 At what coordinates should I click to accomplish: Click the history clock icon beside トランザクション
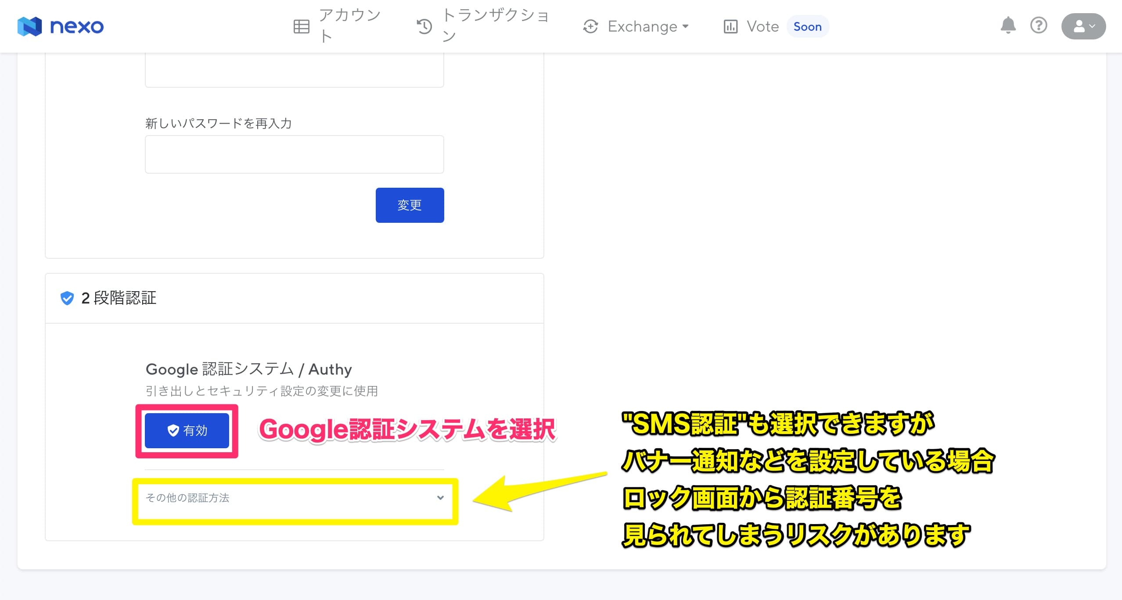tap(424, 26)
